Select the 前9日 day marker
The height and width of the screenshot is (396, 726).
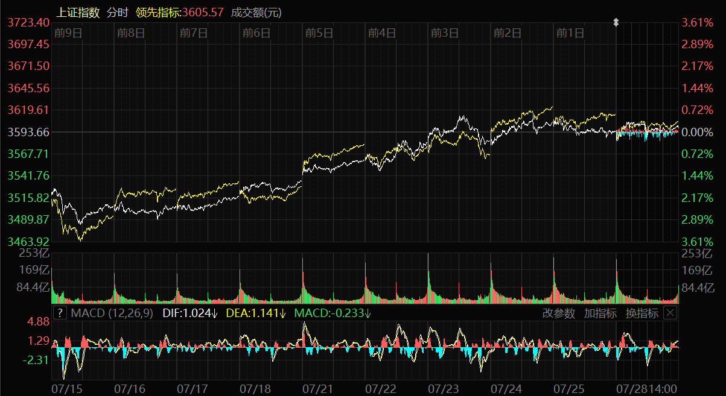pos(68,33)
